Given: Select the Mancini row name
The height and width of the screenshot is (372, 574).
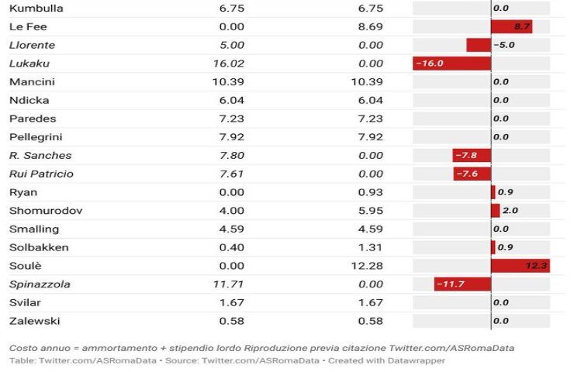Looking at the screenshot, I should tap(32, 81).
